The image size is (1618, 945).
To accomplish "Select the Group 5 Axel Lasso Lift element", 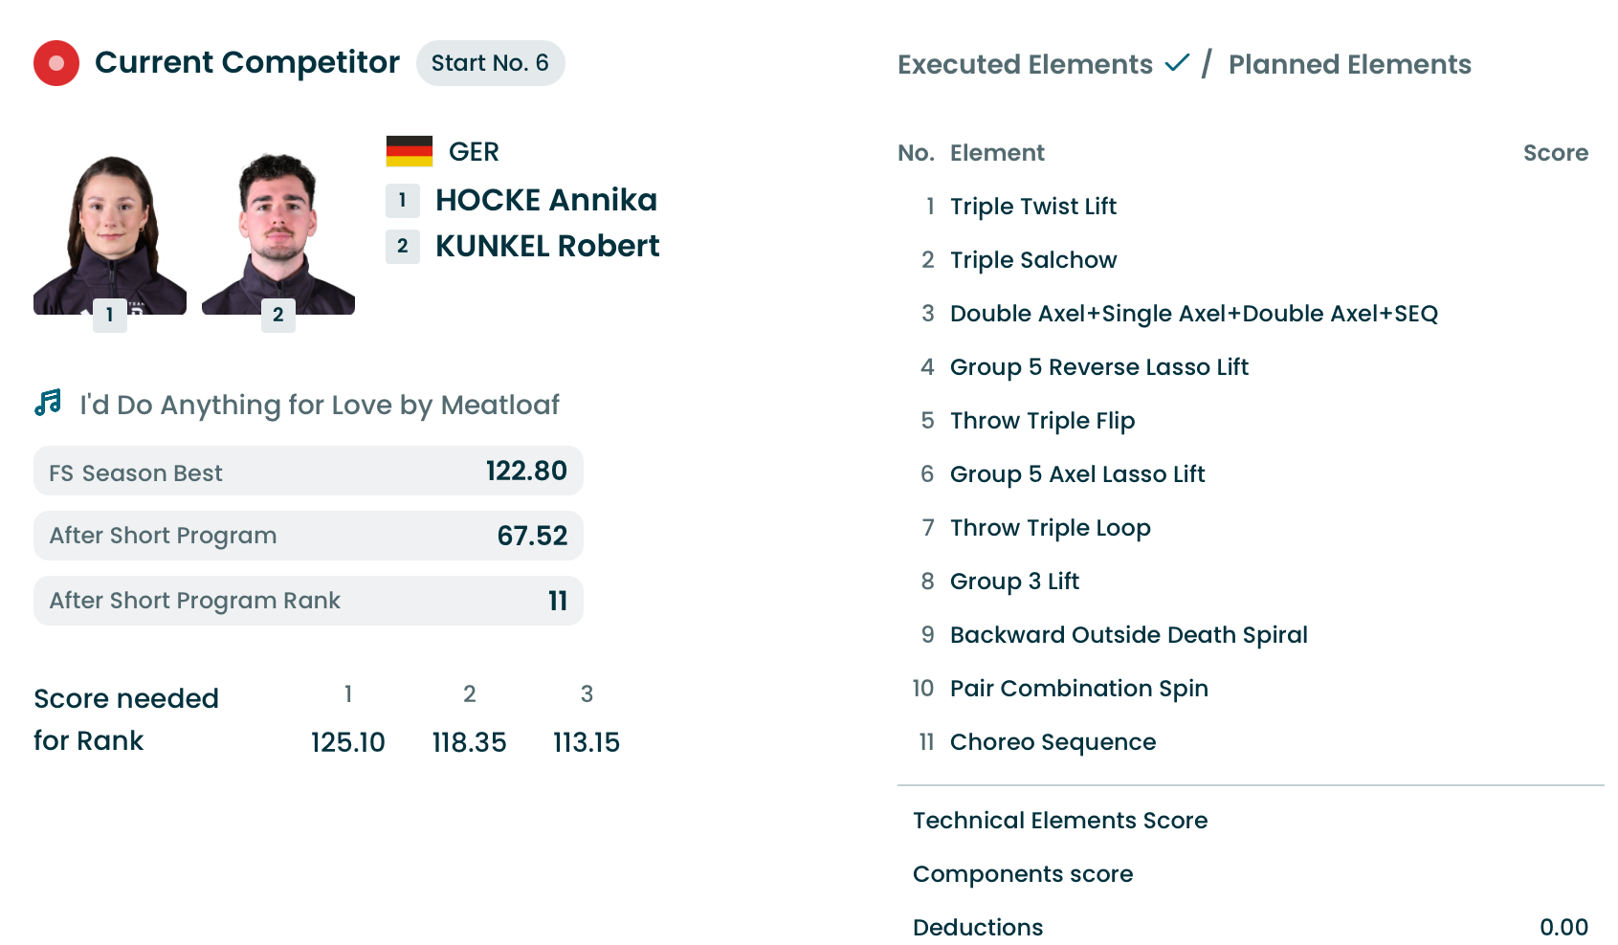I will coord(1077,474).
